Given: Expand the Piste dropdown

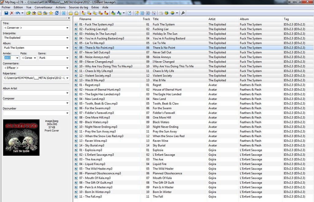Looking at the screenshot, I should click(x=35, y=58).
